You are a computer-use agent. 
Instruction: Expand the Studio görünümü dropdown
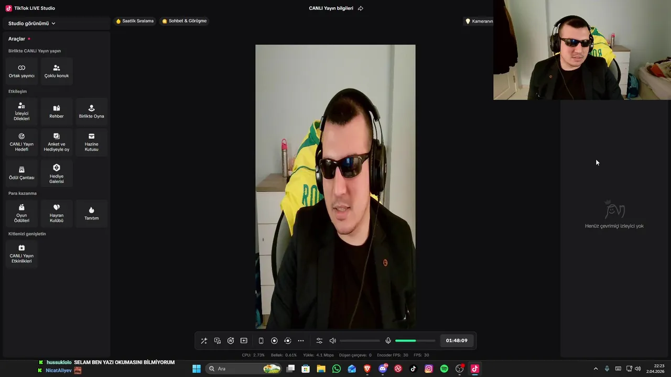(x=32, y=24)
